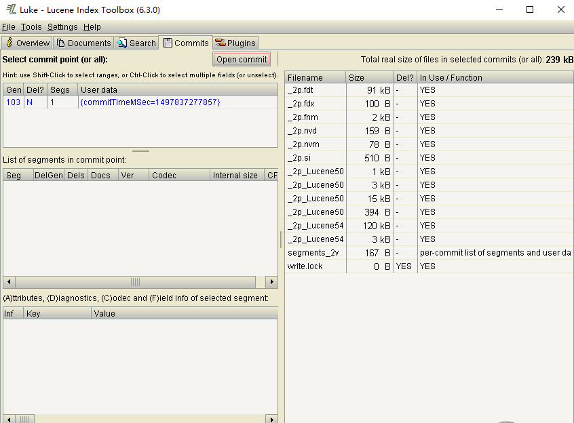Click right arrow of segments list scrollbar

click(271, 282)
